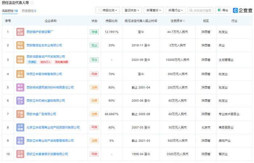This screenshot has width=254, height=163.
Task: Click the 2018-11 至今 date cell
Action: click(x=141, y=45)
